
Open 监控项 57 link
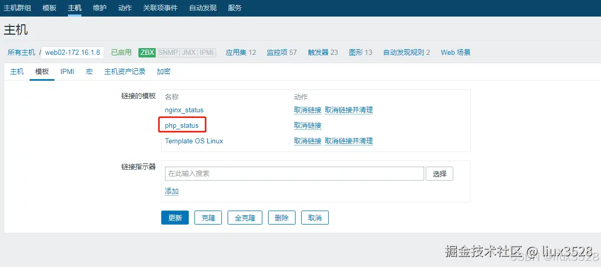tap(282, 52)
